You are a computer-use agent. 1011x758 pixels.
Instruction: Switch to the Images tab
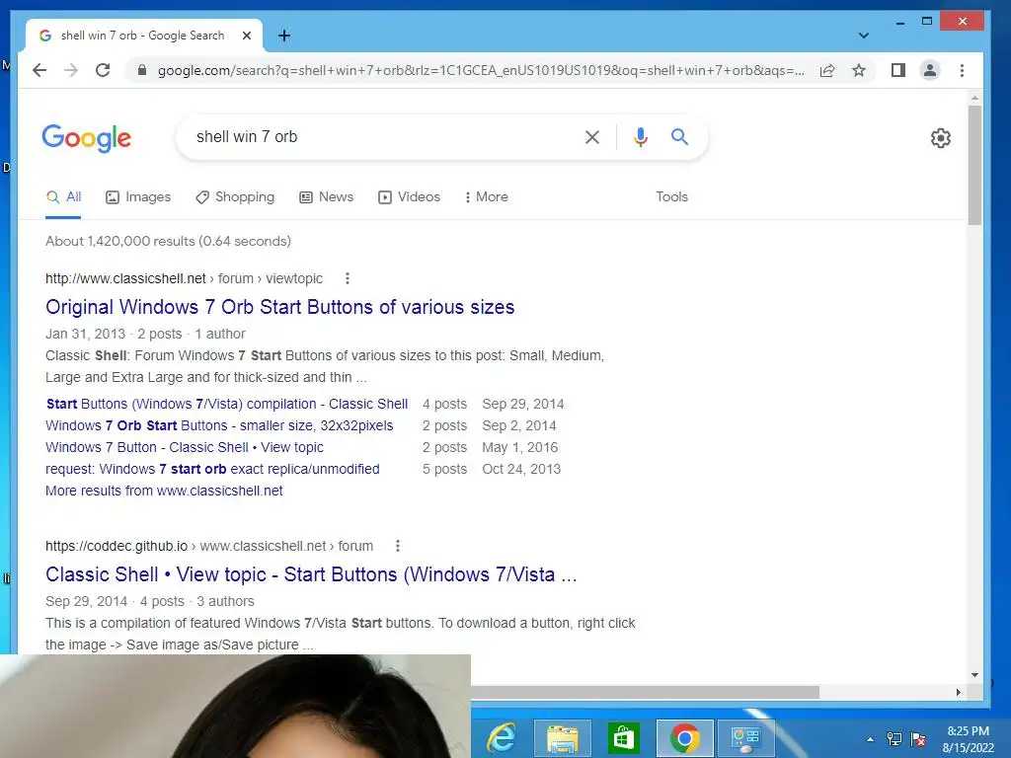tap(138, 197)
